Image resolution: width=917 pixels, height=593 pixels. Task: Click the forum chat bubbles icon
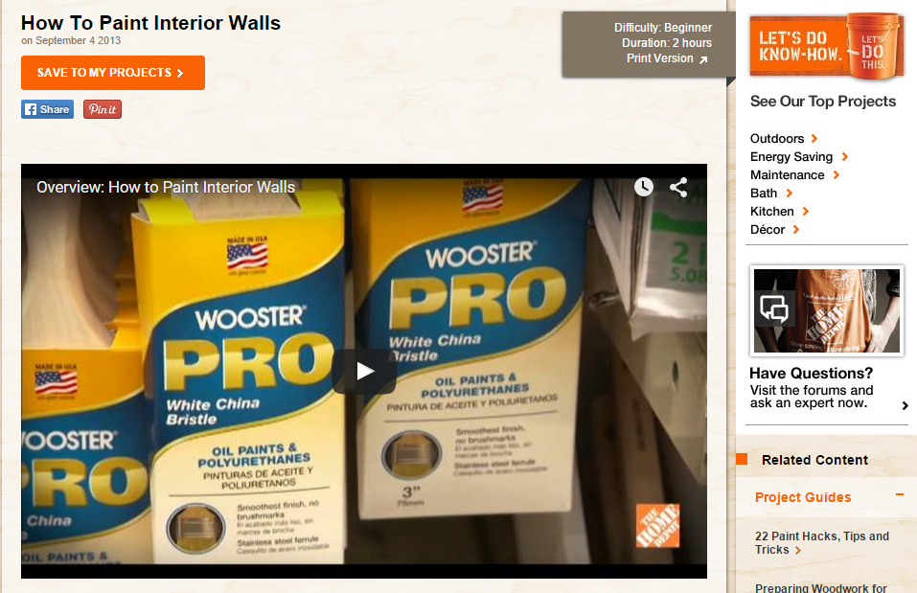click(x=773, y=308)
